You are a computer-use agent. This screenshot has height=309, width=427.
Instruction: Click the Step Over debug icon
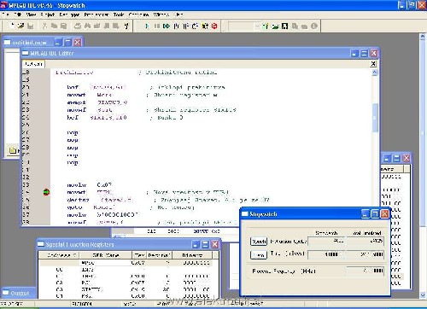tap(185, 26)
